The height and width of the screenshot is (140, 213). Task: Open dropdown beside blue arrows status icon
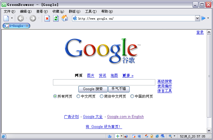(x=122, y=136)
